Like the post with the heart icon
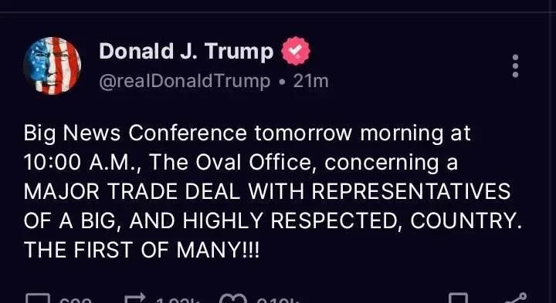The image size is (556, 303). (235, 298)
